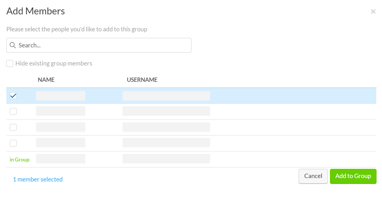Image resolution: width=382 pixels, height=197 pixels.
Task: Tick the unchecked checkbox directly below the selected row
Action: (13, 111)
